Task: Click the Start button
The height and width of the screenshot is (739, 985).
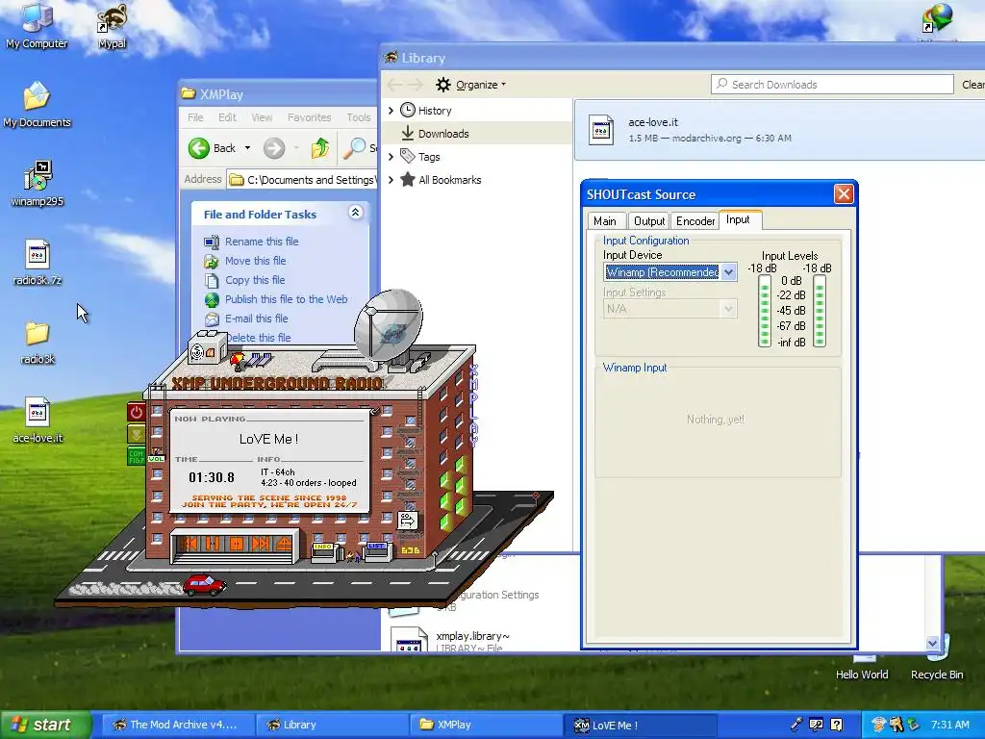Action: pyautogui.click(x=45, y=725)
